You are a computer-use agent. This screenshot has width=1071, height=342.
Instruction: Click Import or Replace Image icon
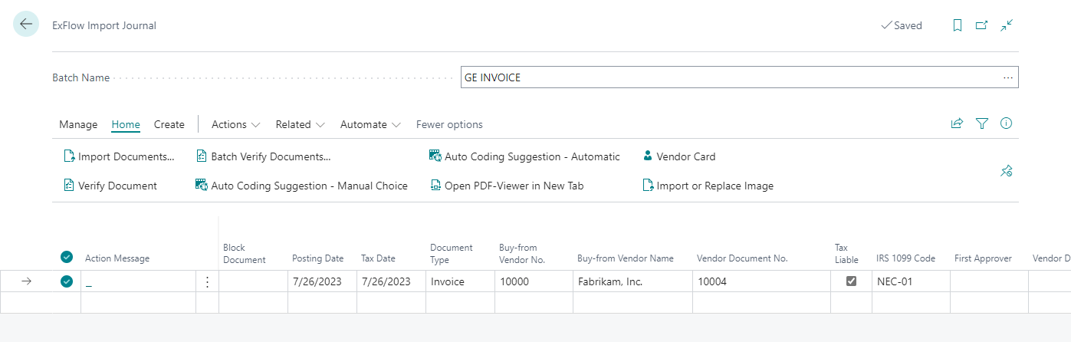(x=648, y=186)
